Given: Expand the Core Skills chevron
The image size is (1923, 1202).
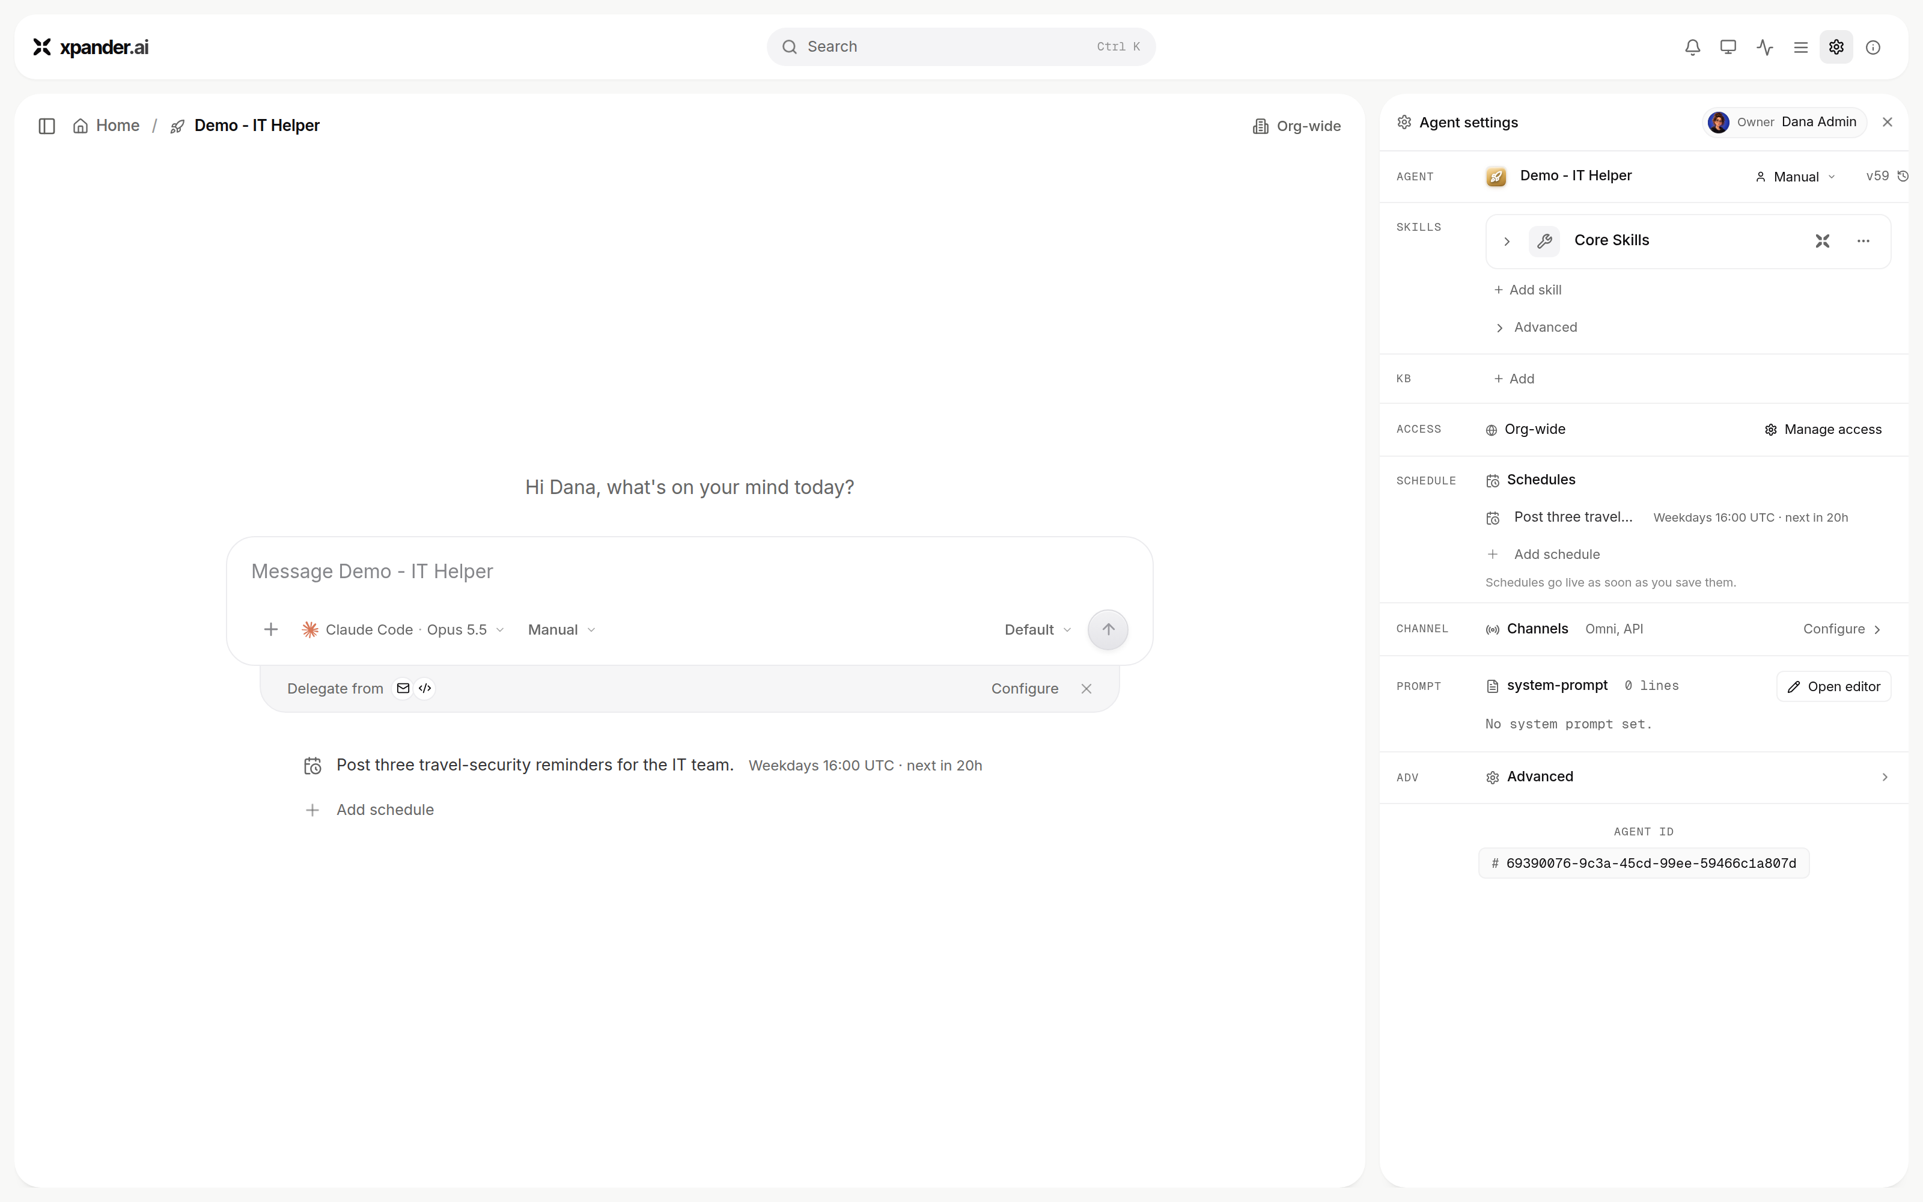Looking at the screenshot, I should [1507, 241].
